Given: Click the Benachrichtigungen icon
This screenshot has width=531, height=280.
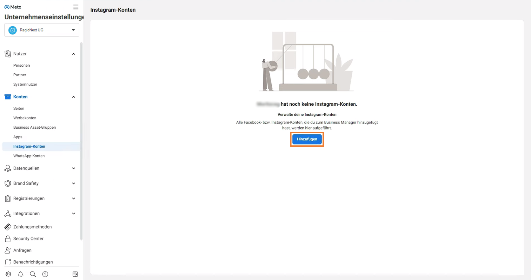Looking at the screenshot, I should pos(8,262).
